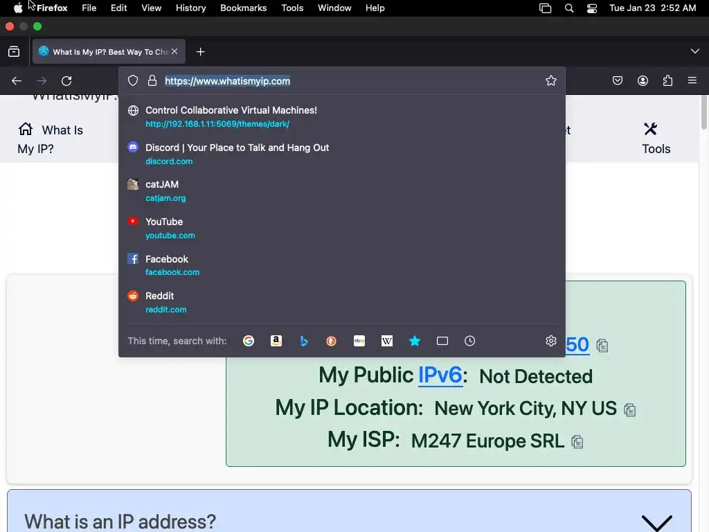Open Control Collaborative Virtual Machines suggestion
The width and height of the screenshot is (709, 532).
click(x=342, y=116)
